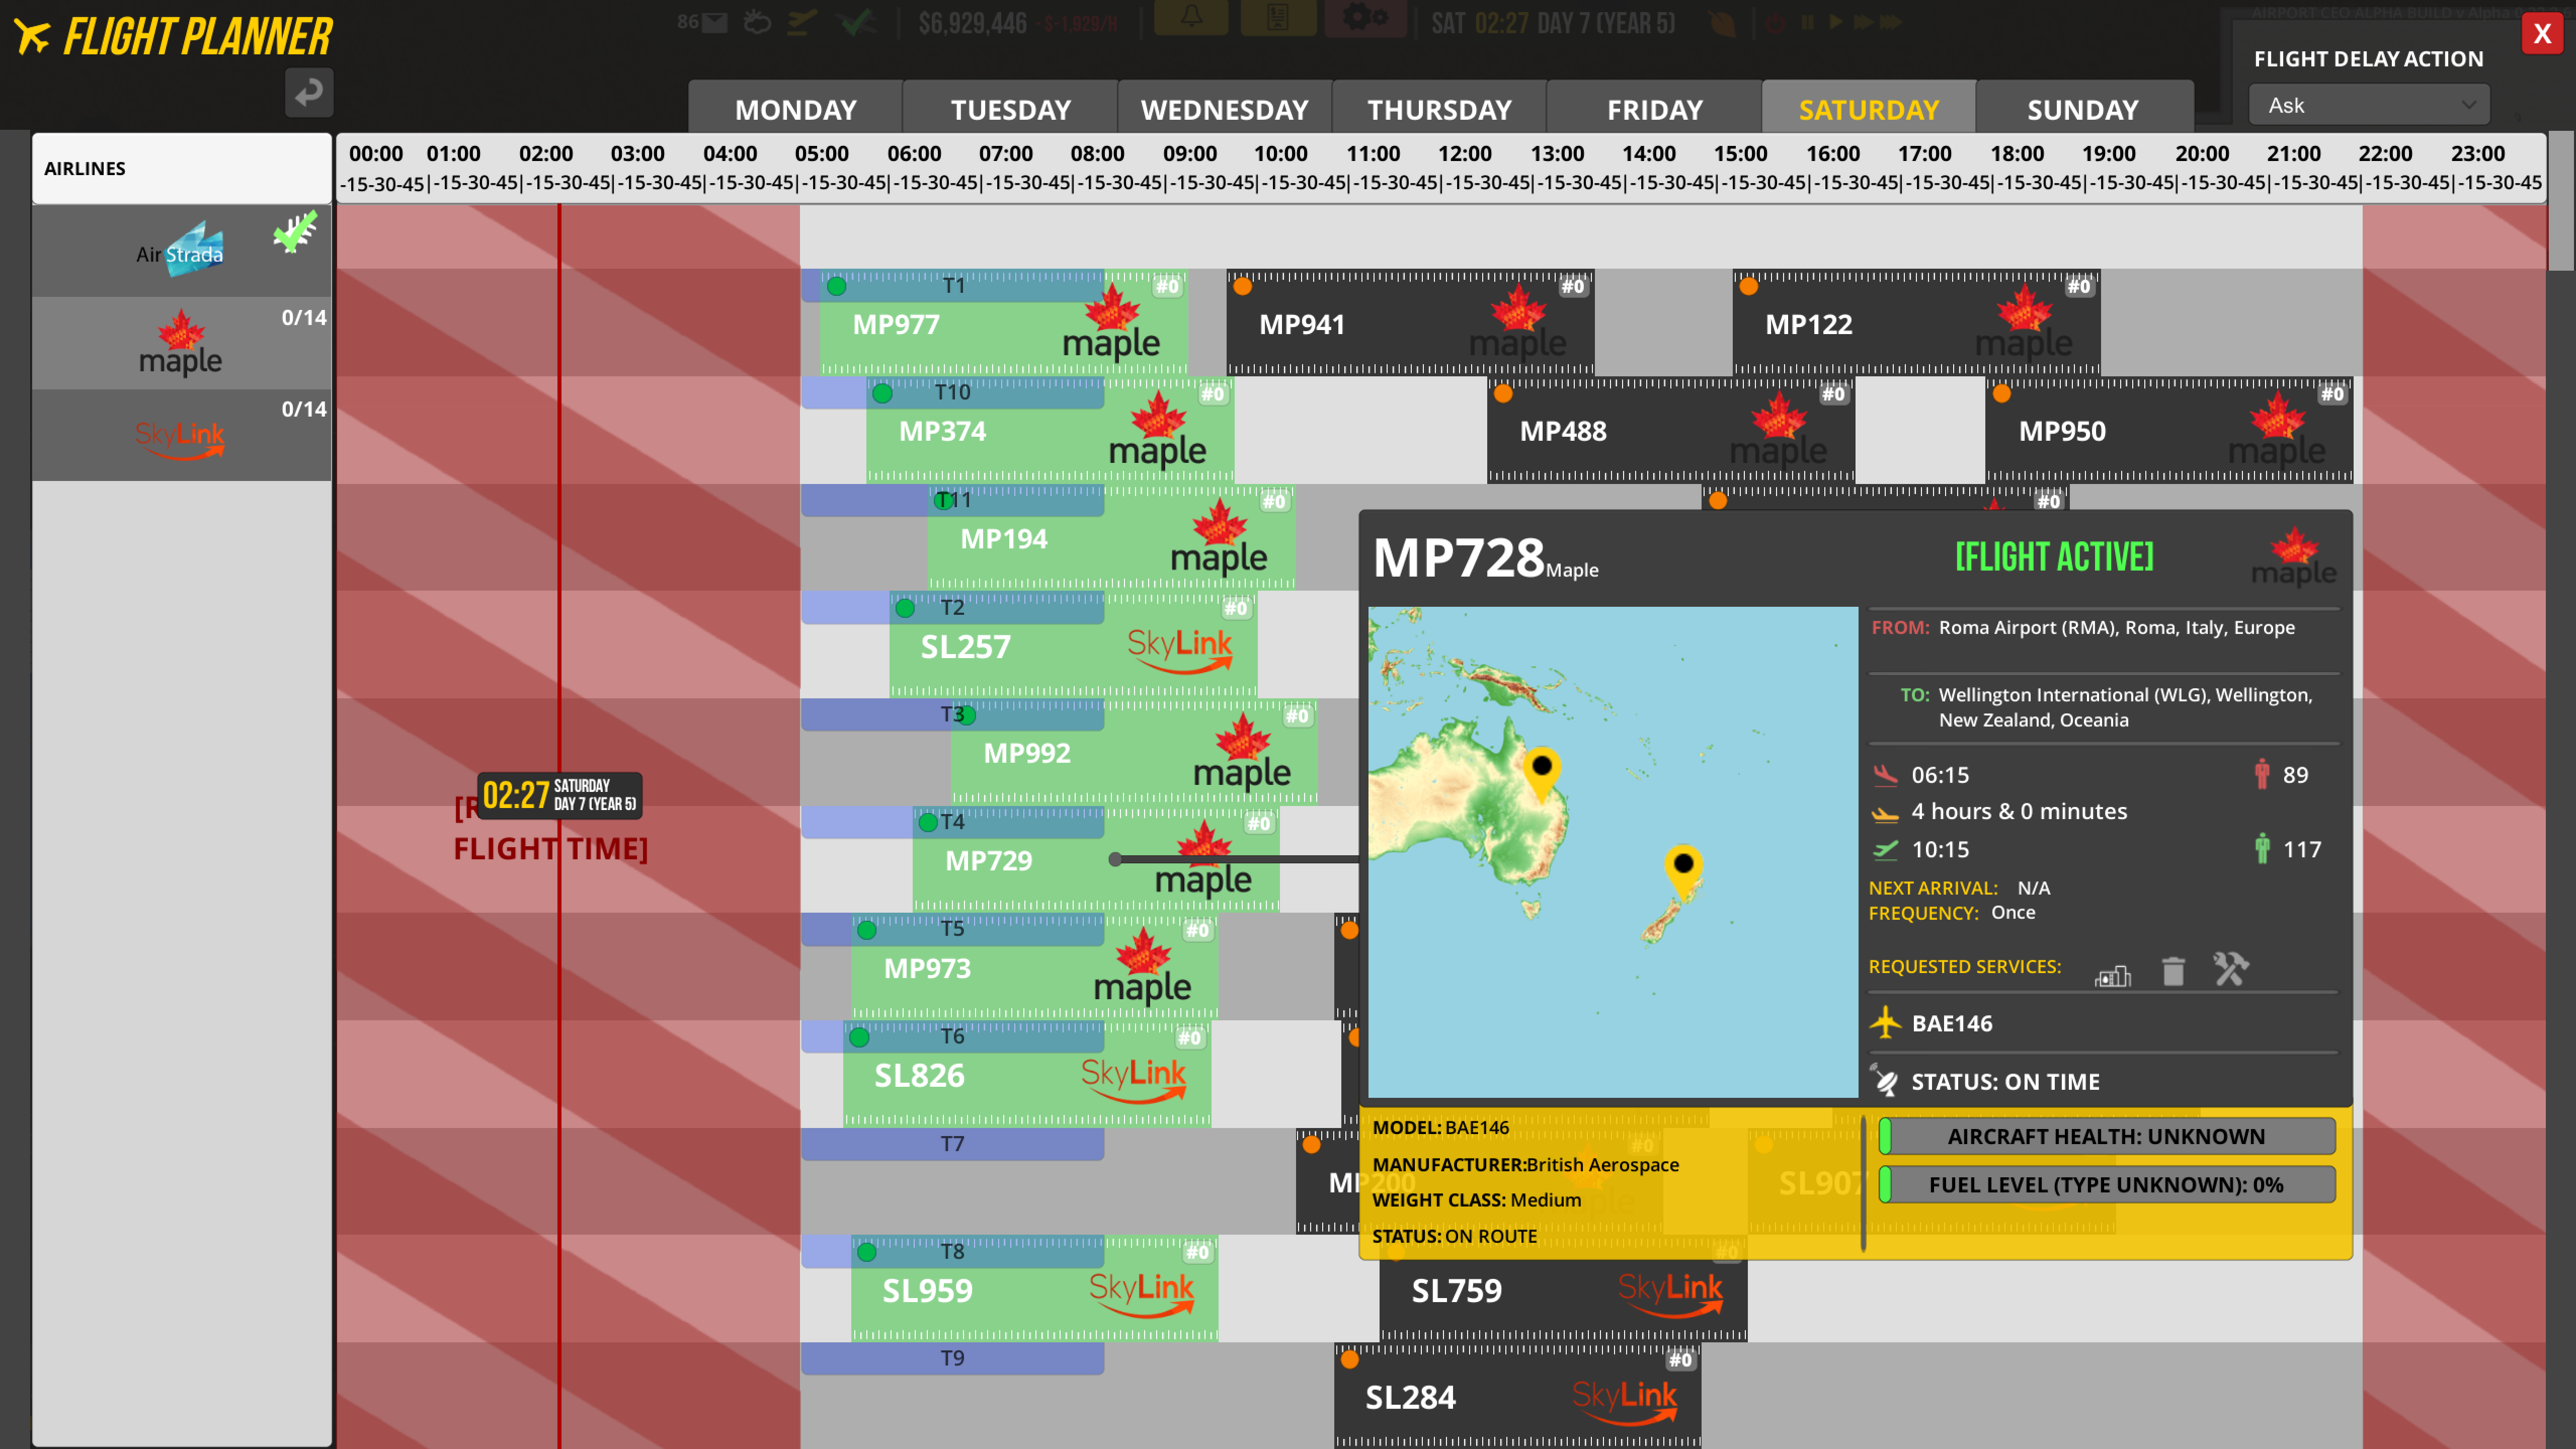Screen dimensions: 2576x1449
Task: Select the SkyLink airline row showing 0/14
Action: tap(181, 435)
